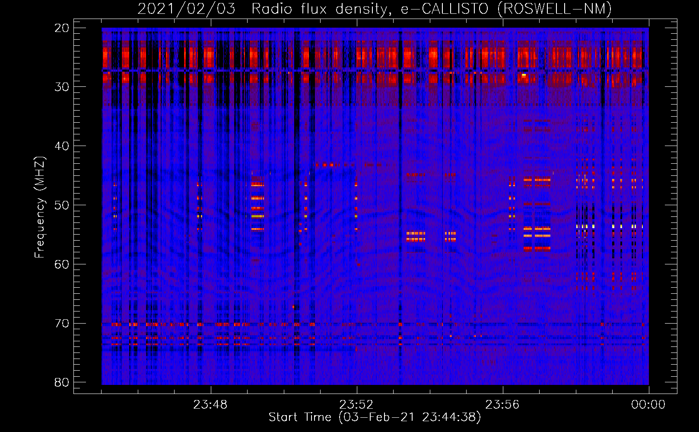The width and height of the screenshot is (699, 432).
Task: Click the 70 frequency tick label
Action: tap(62, 324)
